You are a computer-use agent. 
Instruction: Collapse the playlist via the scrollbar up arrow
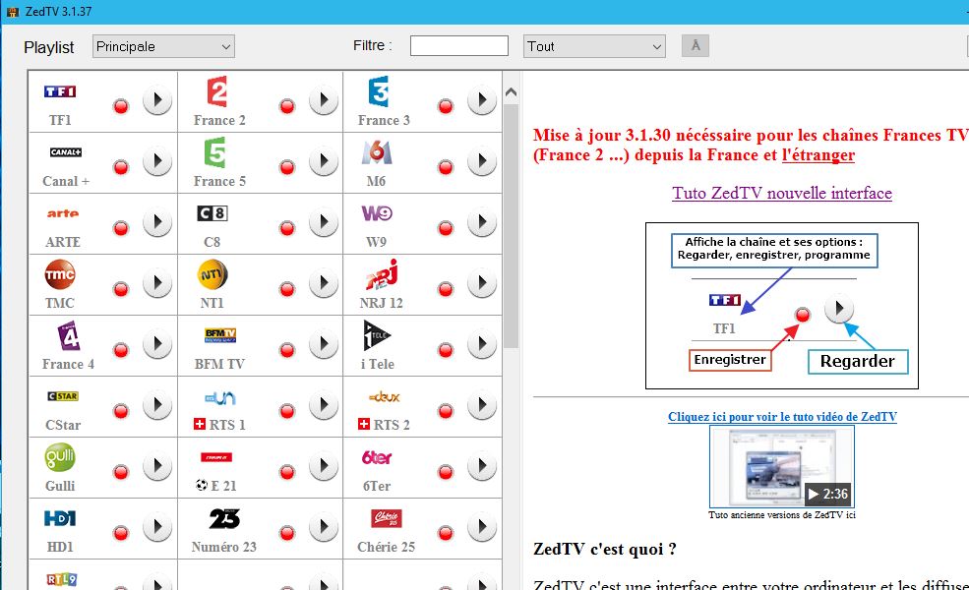click(x=511, y=89)
